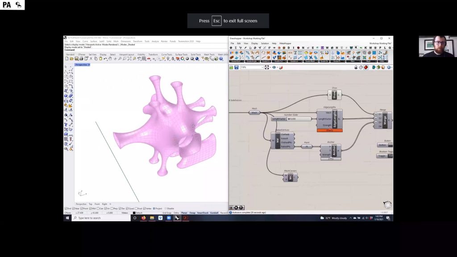Screen dimensions: 457x257
Task: Click the preview eye icon in Grasshopper's canvas toolbar
Action: coord(274,67)
